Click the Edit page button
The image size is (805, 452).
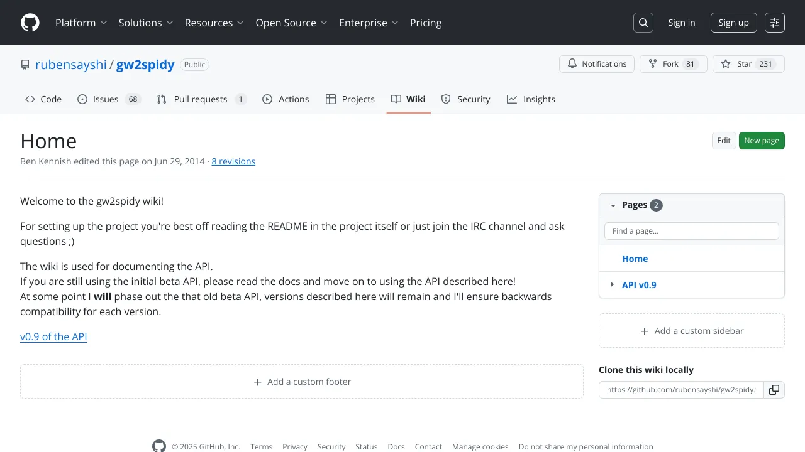724,141
